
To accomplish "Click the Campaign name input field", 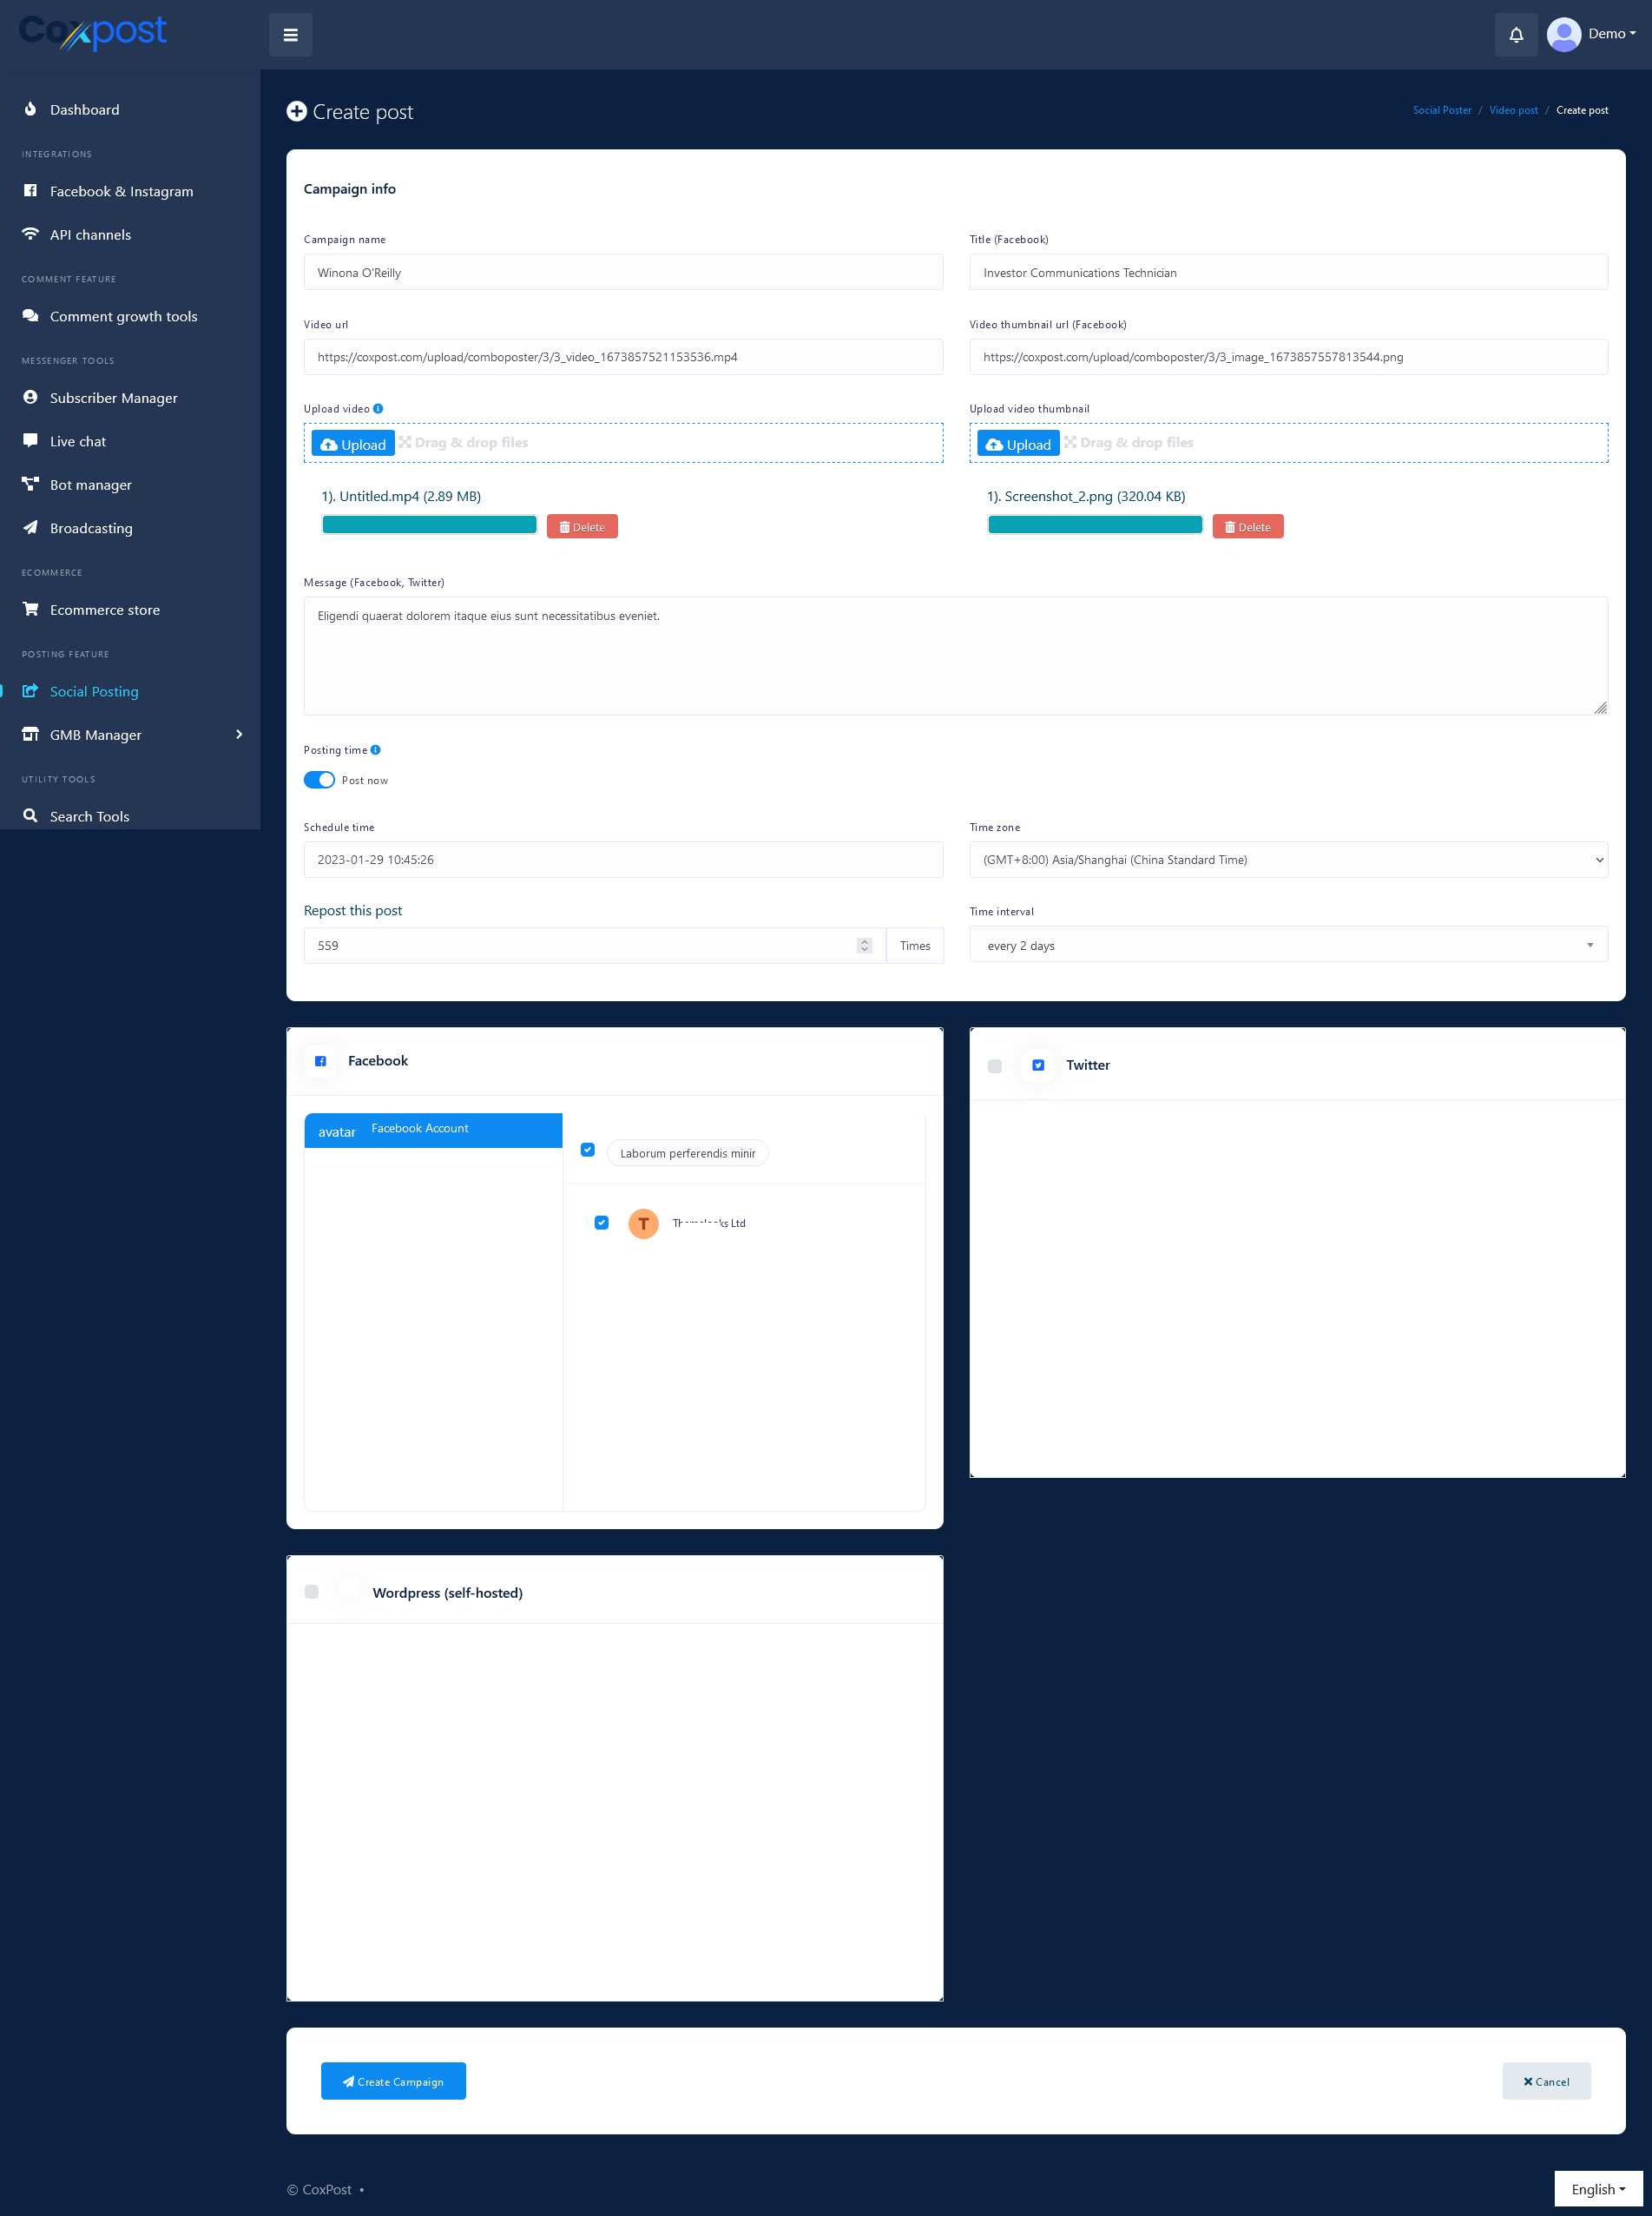I will pos(622,272).
